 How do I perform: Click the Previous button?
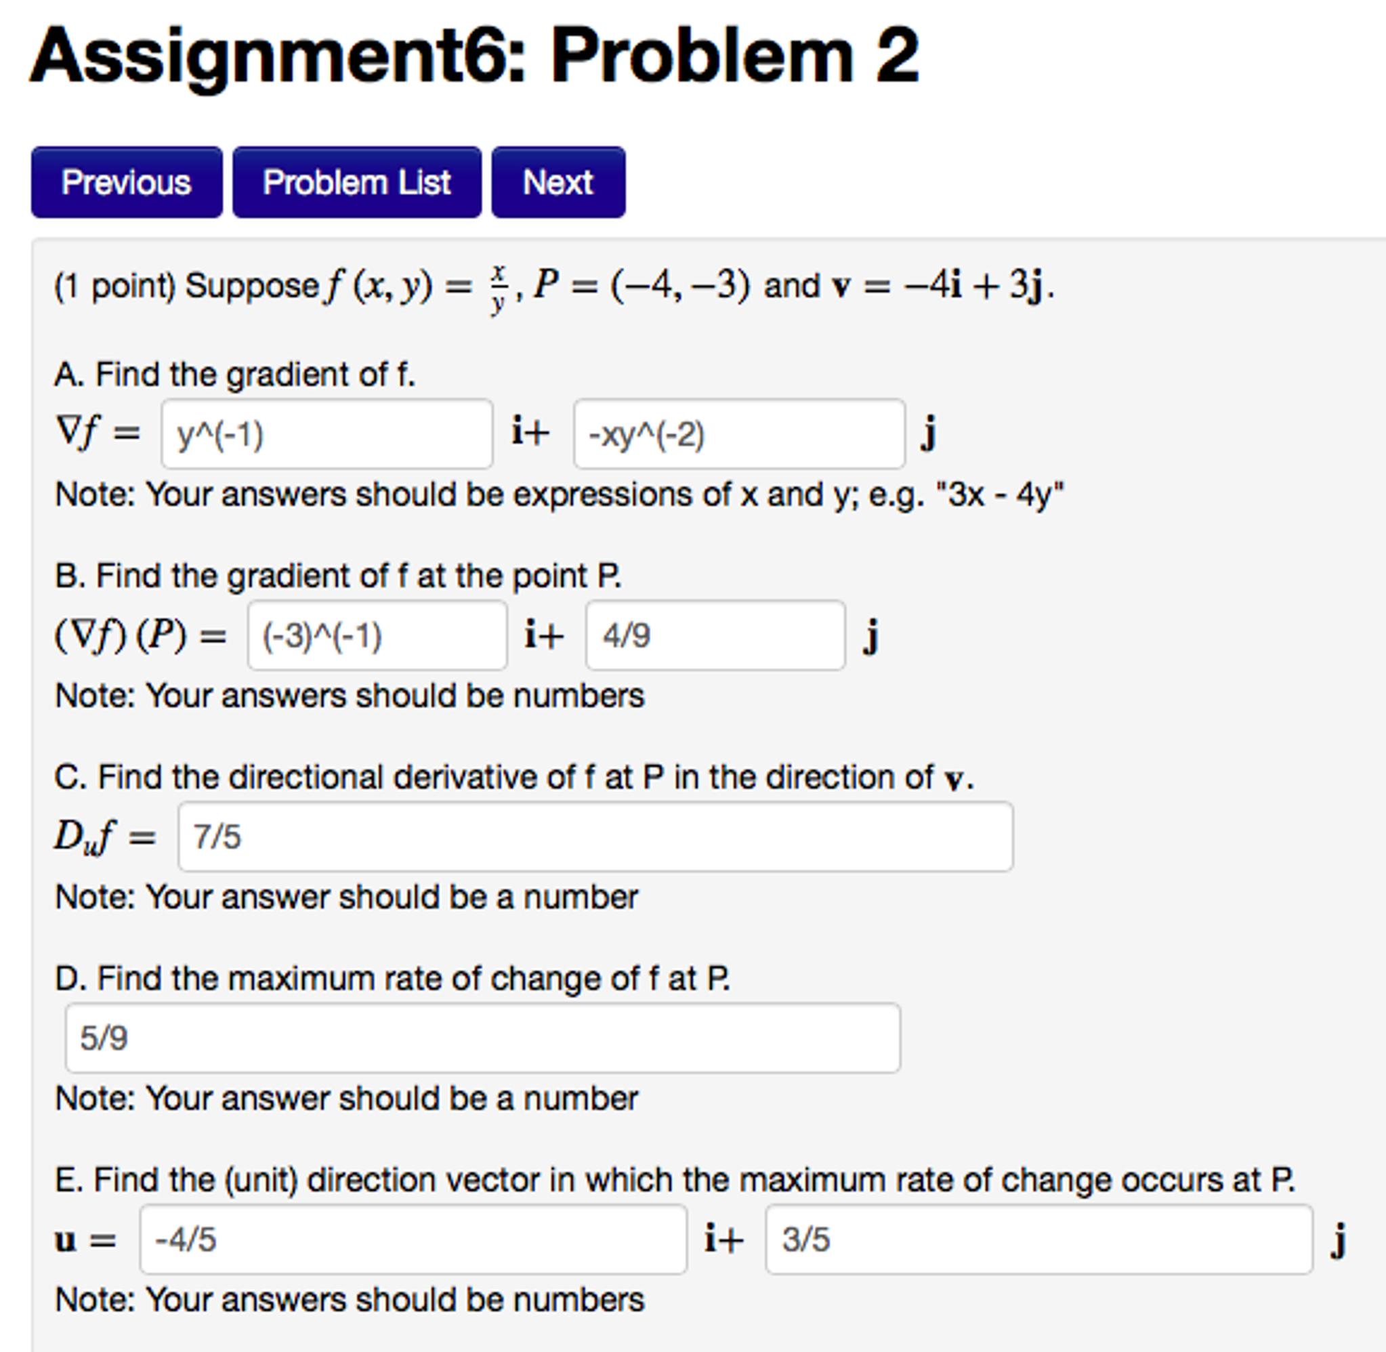point(127,182)
